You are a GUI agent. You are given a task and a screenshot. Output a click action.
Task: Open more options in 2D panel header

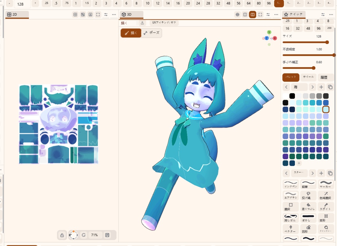click(x=114, y=14)
